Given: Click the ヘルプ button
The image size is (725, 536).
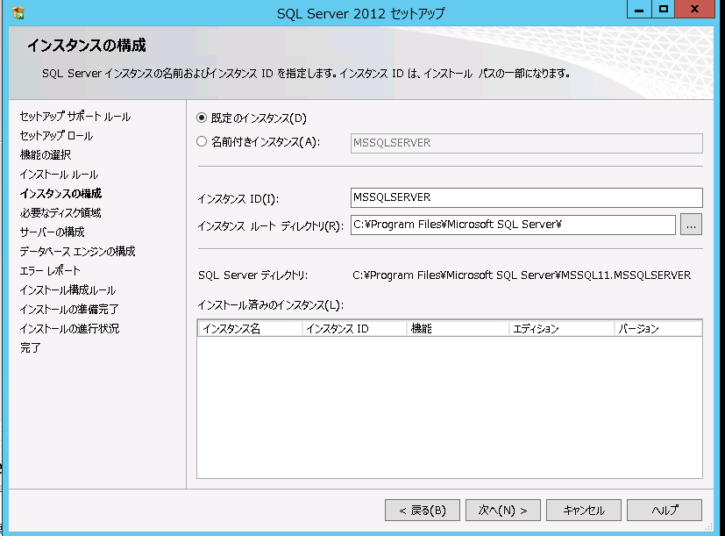Looking at the screenshot, I should click(x=664, y=510).
